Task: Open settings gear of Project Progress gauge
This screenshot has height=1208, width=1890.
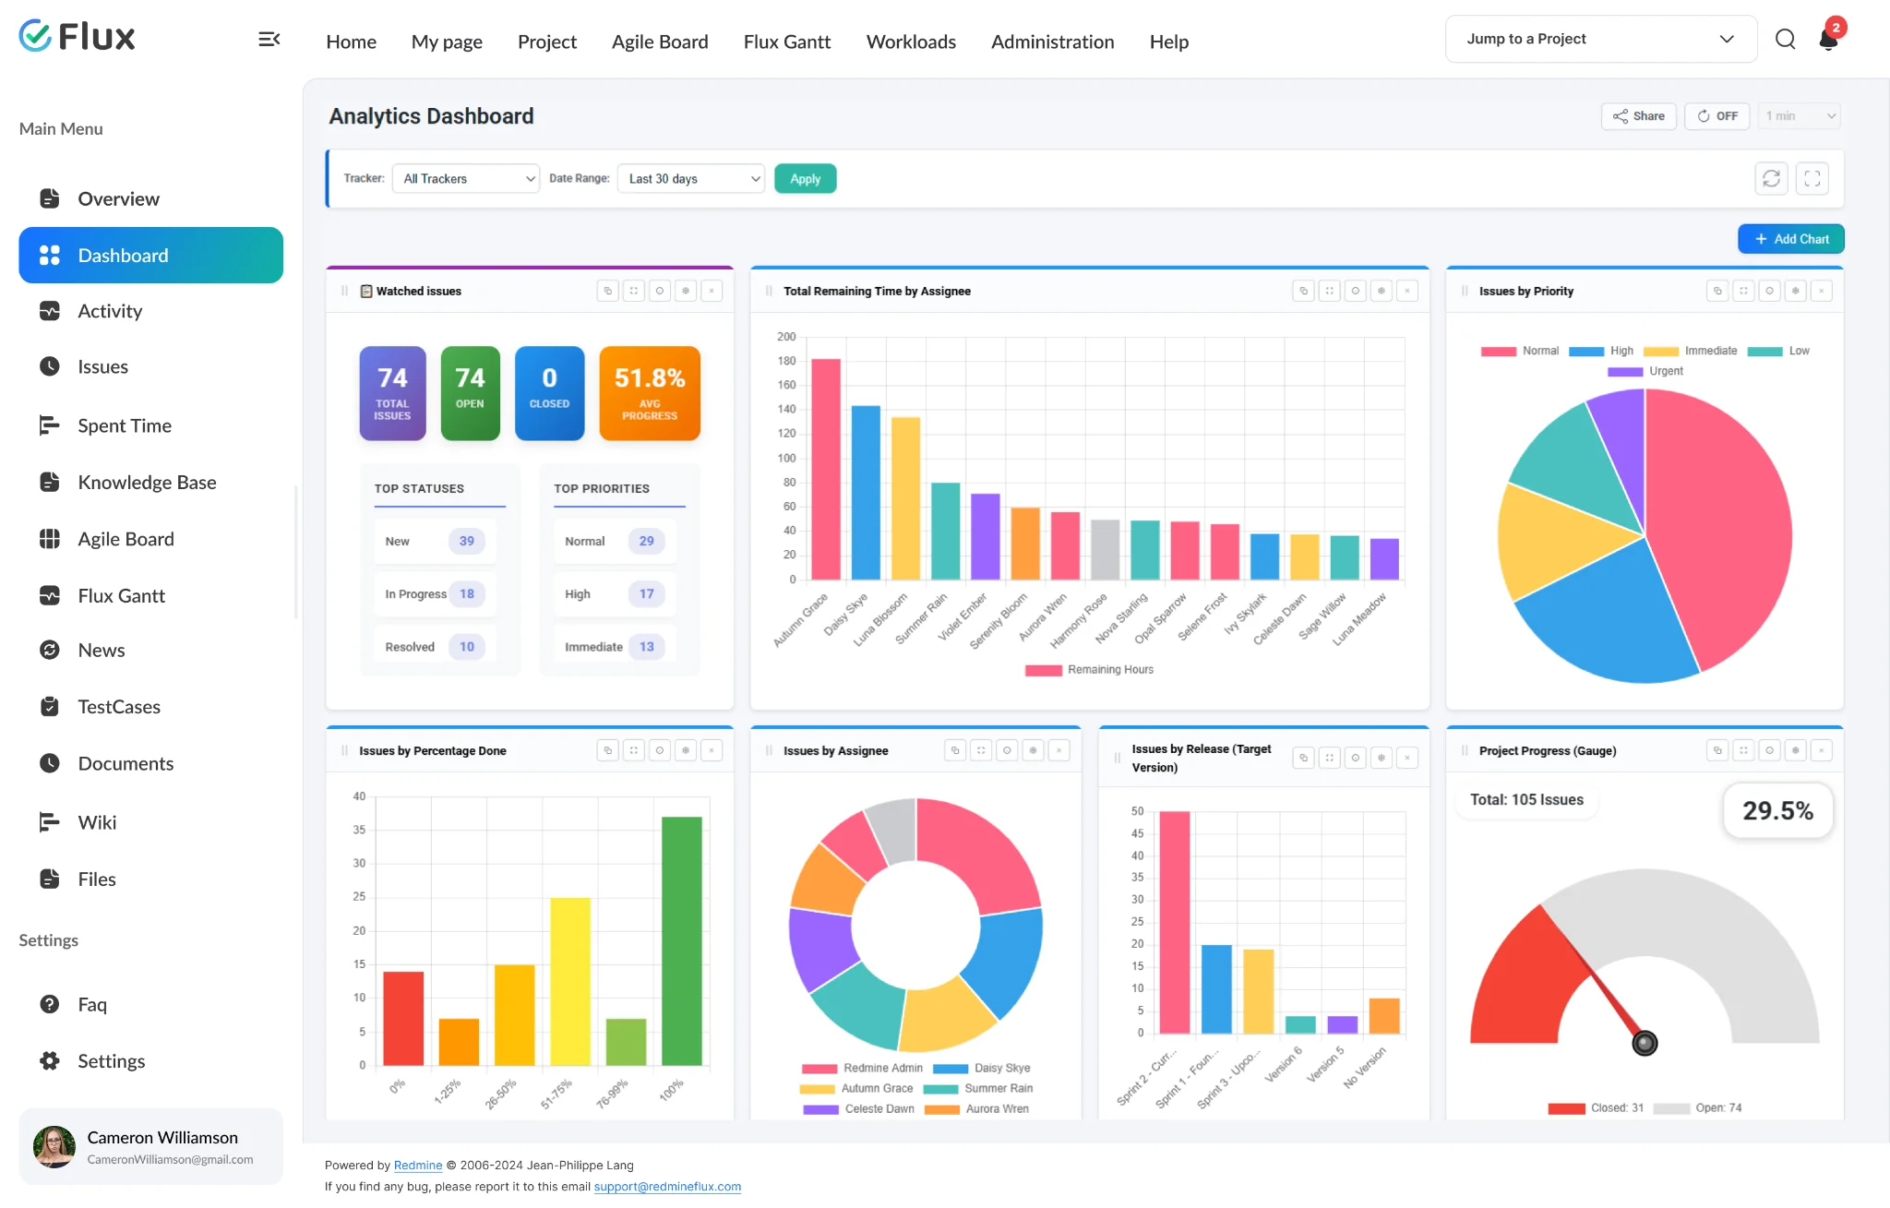Action: click(x=1795, y=750)
